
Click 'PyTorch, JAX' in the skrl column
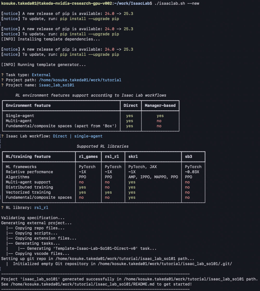(142, 167)
